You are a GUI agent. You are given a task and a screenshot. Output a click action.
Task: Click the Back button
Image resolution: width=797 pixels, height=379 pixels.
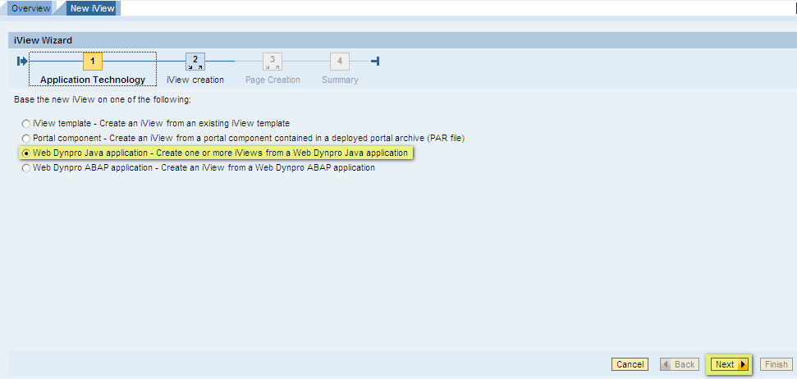(x=679, y=364)
